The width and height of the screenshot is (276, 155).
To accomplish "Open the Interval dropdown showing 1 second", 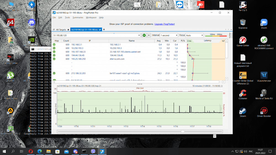I will click(x=169, y=35).
